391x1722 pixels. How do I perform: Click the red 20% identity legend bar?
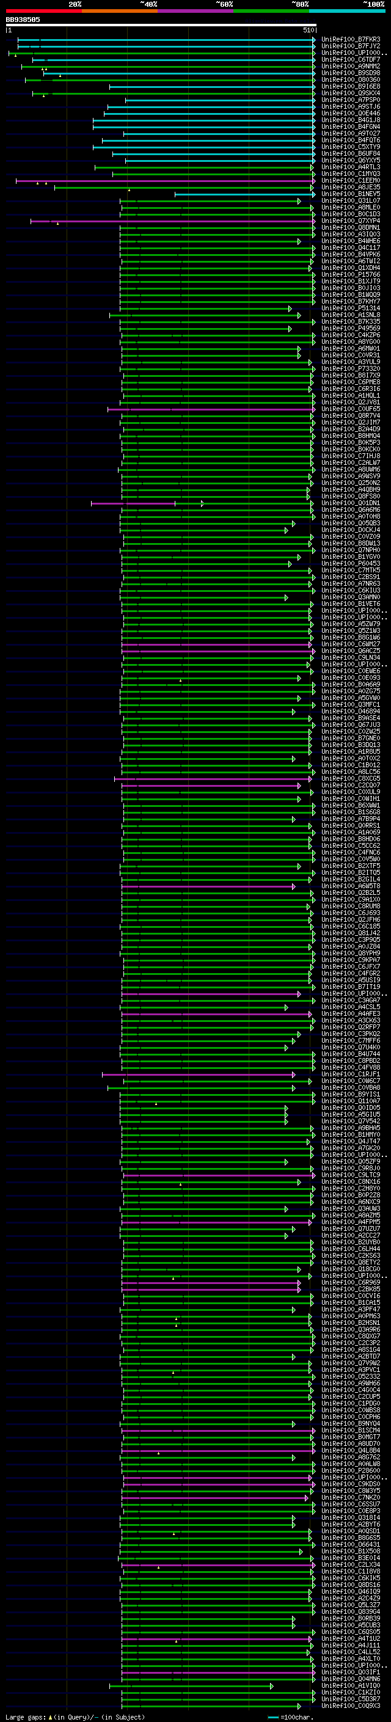43,11
